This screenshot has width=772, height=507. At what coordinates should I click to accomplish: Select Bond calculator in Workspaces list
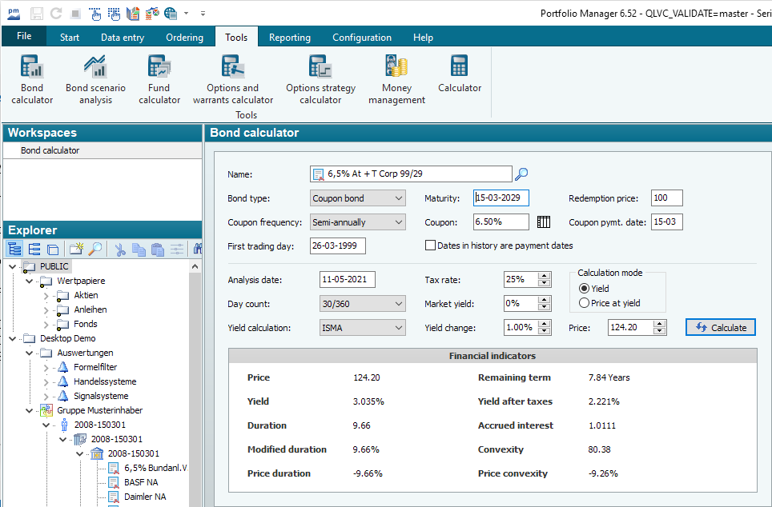(50, 150)
